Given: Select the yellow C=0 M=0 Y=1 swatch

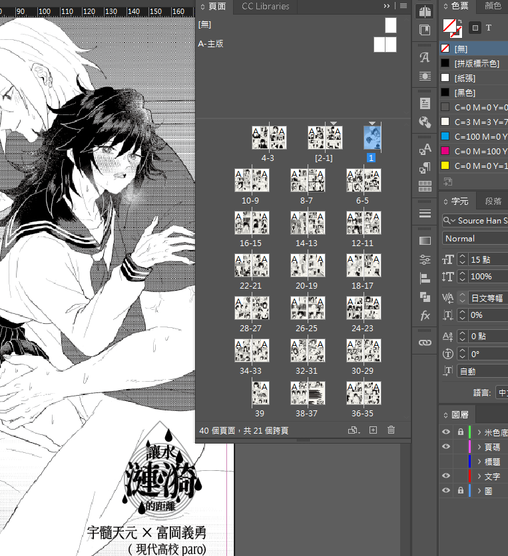Looking at the screenshot, I should click(x=474, y=166).
